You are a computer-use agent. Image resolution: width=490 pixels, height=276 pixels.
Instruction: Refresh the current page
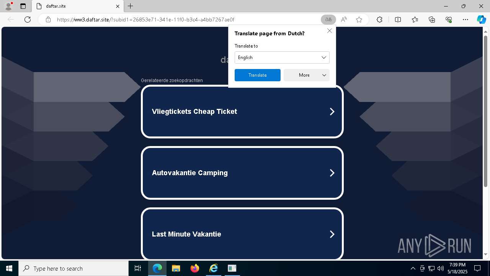[x=28, y=20]
